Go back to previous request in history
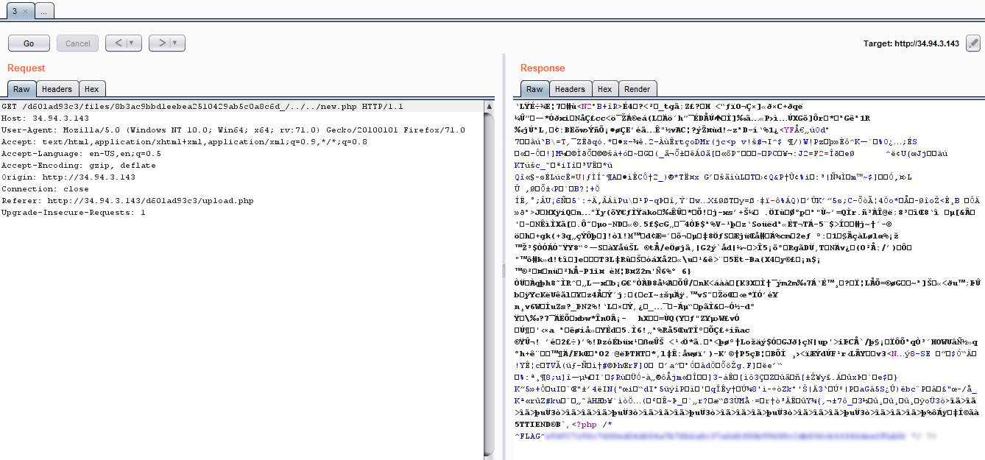This screenshot has width=985, height=460. (x=116, y=43)
